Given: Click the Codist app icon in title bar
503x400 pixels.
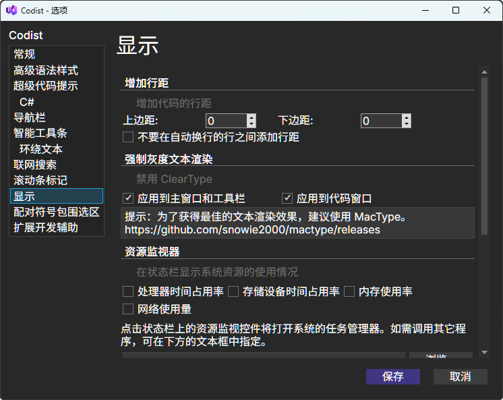Looking at the screenshot, I should click(11, 10).
